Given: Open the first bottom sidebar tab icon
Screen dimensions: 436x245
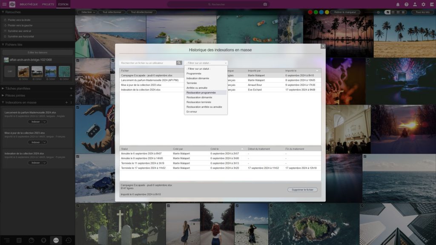Looking at the screenshot, I should click(x=7, y=240).
